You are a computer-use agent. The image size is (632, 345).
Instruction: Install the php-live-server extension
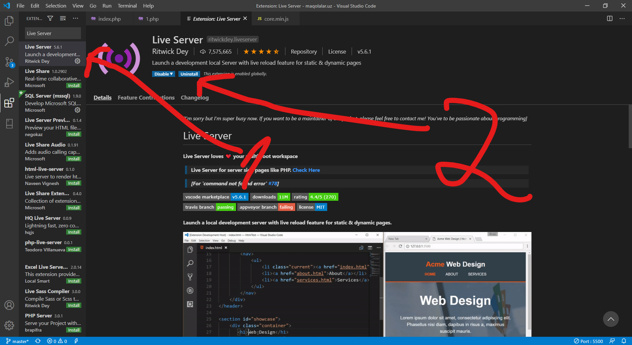[x=74, y=249]
